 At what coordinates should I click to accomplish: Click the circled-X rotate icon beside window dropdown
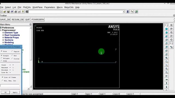tap(171, 25)
